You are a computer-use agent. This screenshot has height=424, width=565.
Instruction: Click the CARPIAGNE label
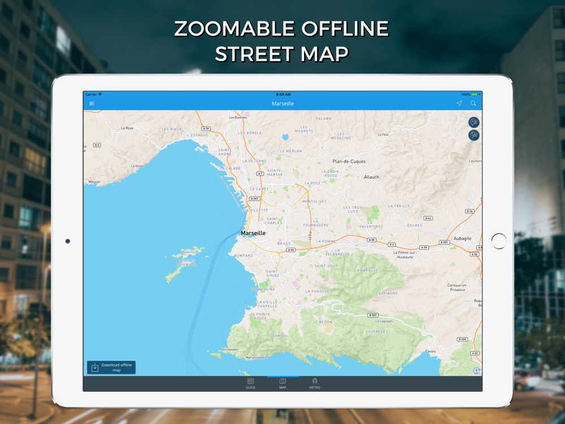pyautogui.click(x=386, y=293)
